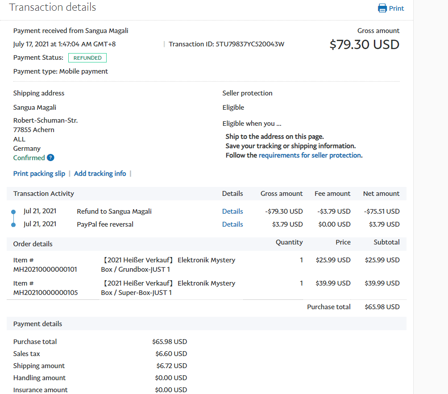Click the printer icon
The image size is (448, 394).
382,8
